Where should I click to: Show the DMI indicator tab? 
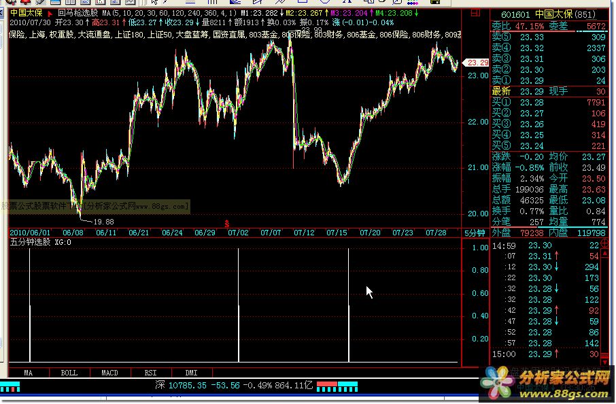point(191,373)
